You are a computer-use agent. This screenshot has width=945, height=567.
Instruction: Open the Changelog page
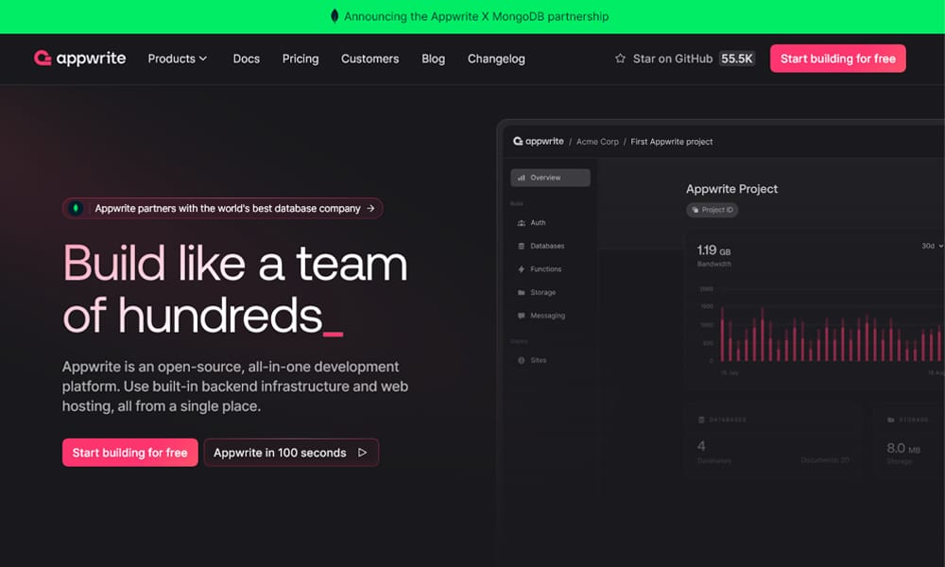coord(497,59)
